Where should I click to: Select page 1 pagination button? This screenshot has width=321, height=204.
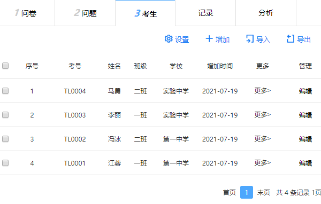[247, 192]
